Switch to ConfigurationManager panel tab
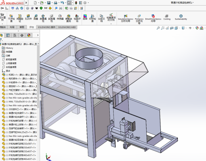The height and width of the screenshot is (161, 206). pyautogui.click(x=15, y=35)
